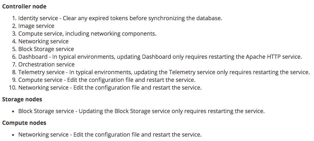Click the words 'Apache HTTP service' text
The width and height of the screenshot is (314, 141).
(x=274, y=57)
